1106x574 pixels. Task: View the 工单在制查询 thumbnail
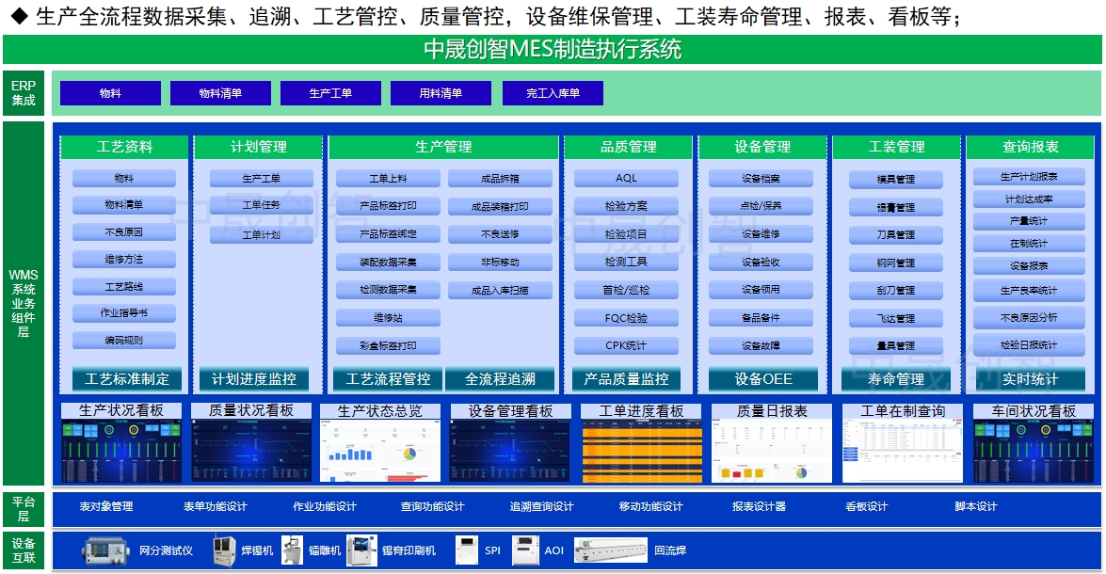pos(903,452)
